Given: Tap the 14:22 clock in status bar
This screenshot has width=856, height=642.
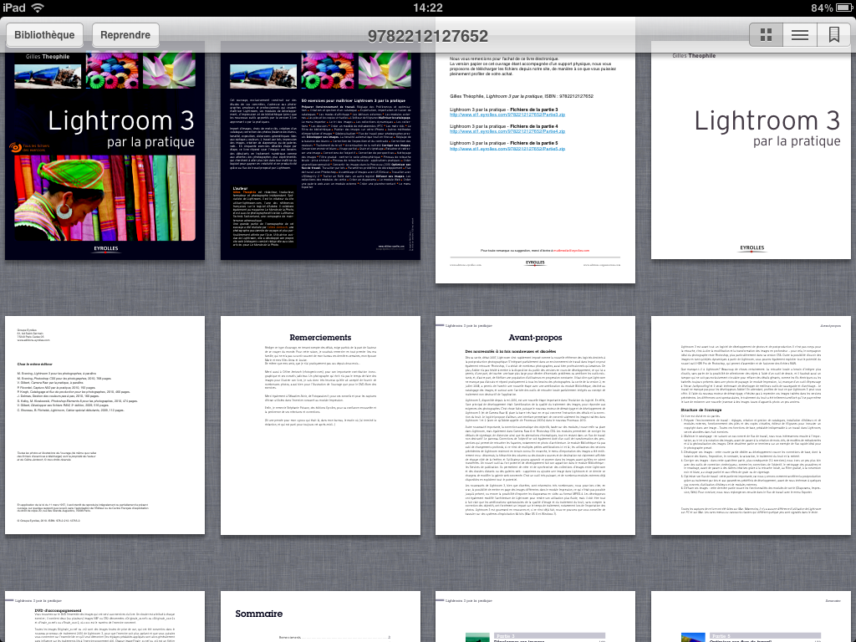Looking at the screenshot, I should [x=428, y=8].
